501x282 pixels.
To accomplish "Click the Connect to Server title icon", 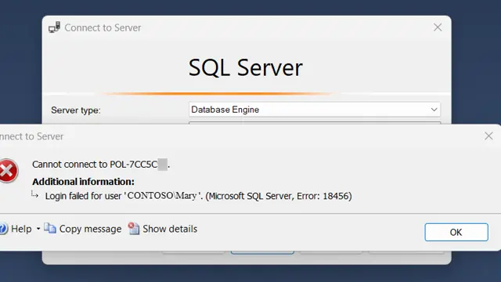I will point(54,27).
